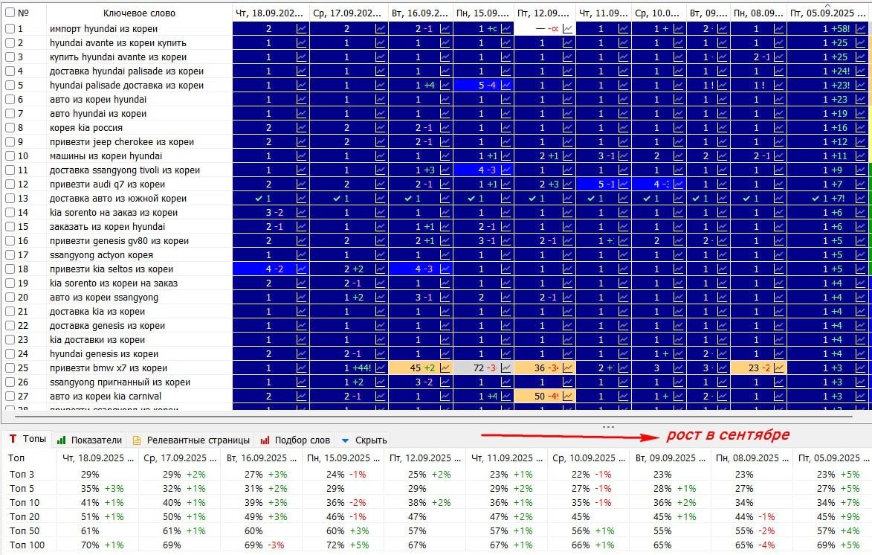Open chart icon for 'доставка hyundai palisade из кореи' on 15.09
Screen dimensions: 872x555
click(506, 71)
